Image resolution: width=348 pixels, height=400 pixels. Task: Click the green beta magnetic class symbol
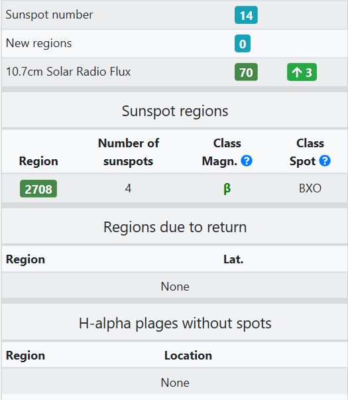pyautogui.click(x=227, y=189)
